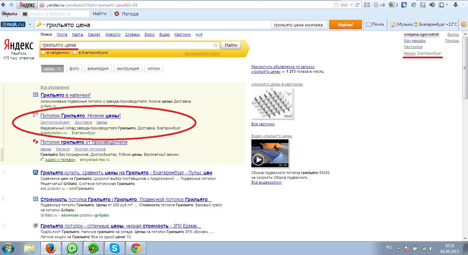Open mail.ru toolbar settings gear

(464, 25)
